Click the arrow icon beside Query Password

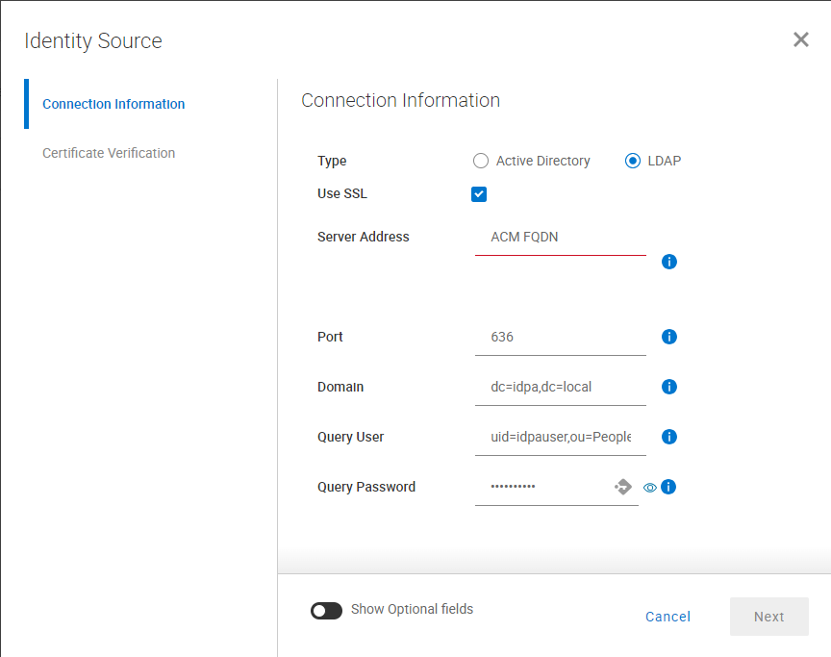point(622,487)
